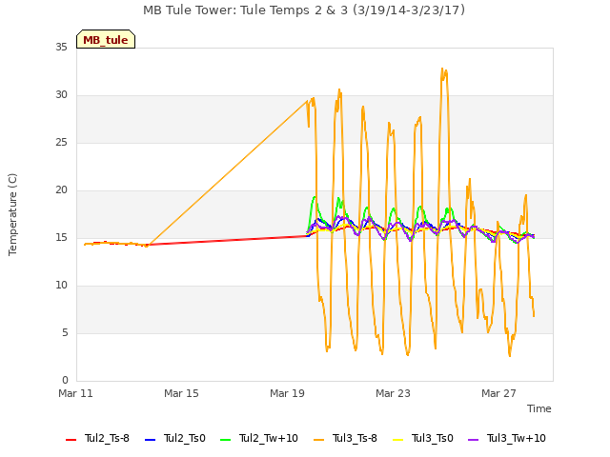Click the 10 y-axis tick label
610x457 pixels.
pyautogui.click(x=61, y=286)
